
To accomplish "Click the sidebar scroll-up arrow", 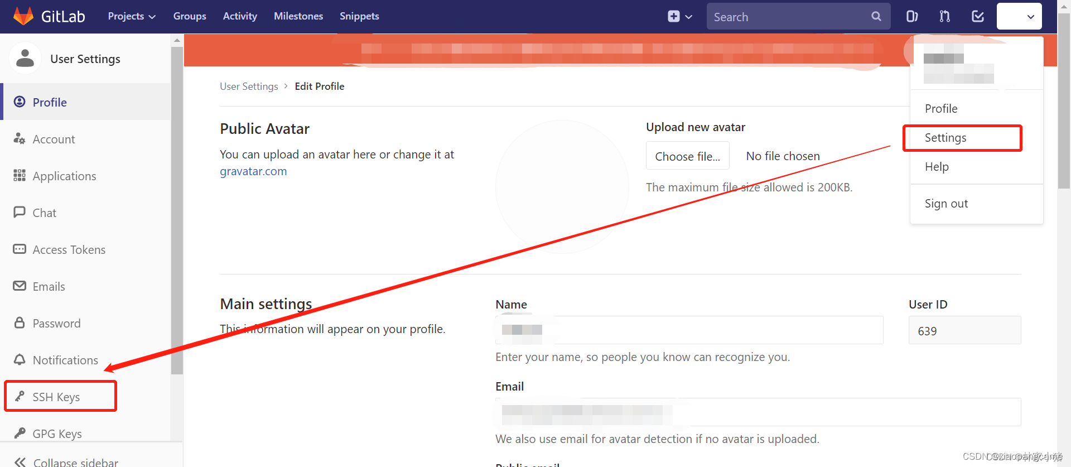I will coord(177,40).
